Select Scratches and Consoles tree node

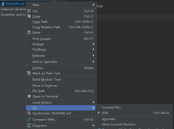pyautogui.click(x=14, y=14)
